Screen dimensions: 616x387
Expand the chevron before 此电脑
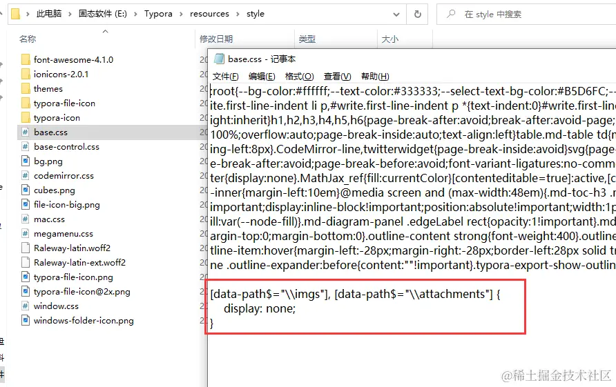pyautogui.click(x=28, y=14)
